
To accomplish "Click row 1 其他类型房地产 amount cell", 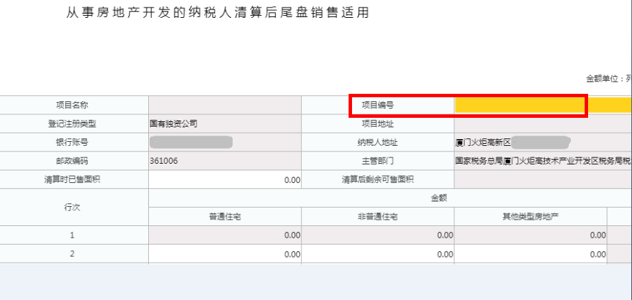I will tap(530, 235).
